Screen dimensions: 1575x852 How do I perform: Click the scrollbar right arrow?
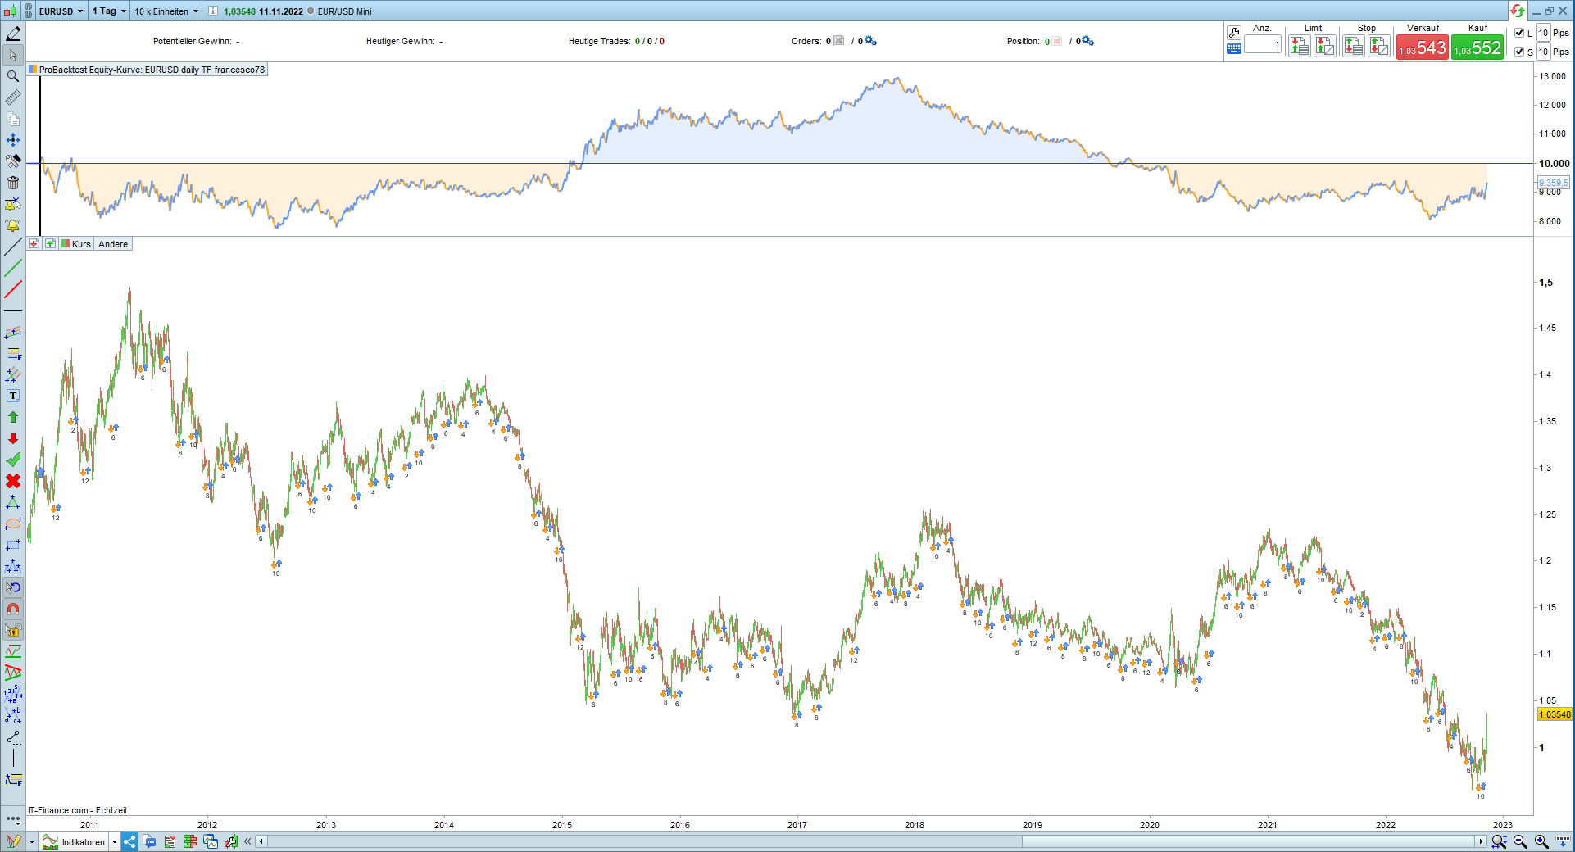(1481, 841)
